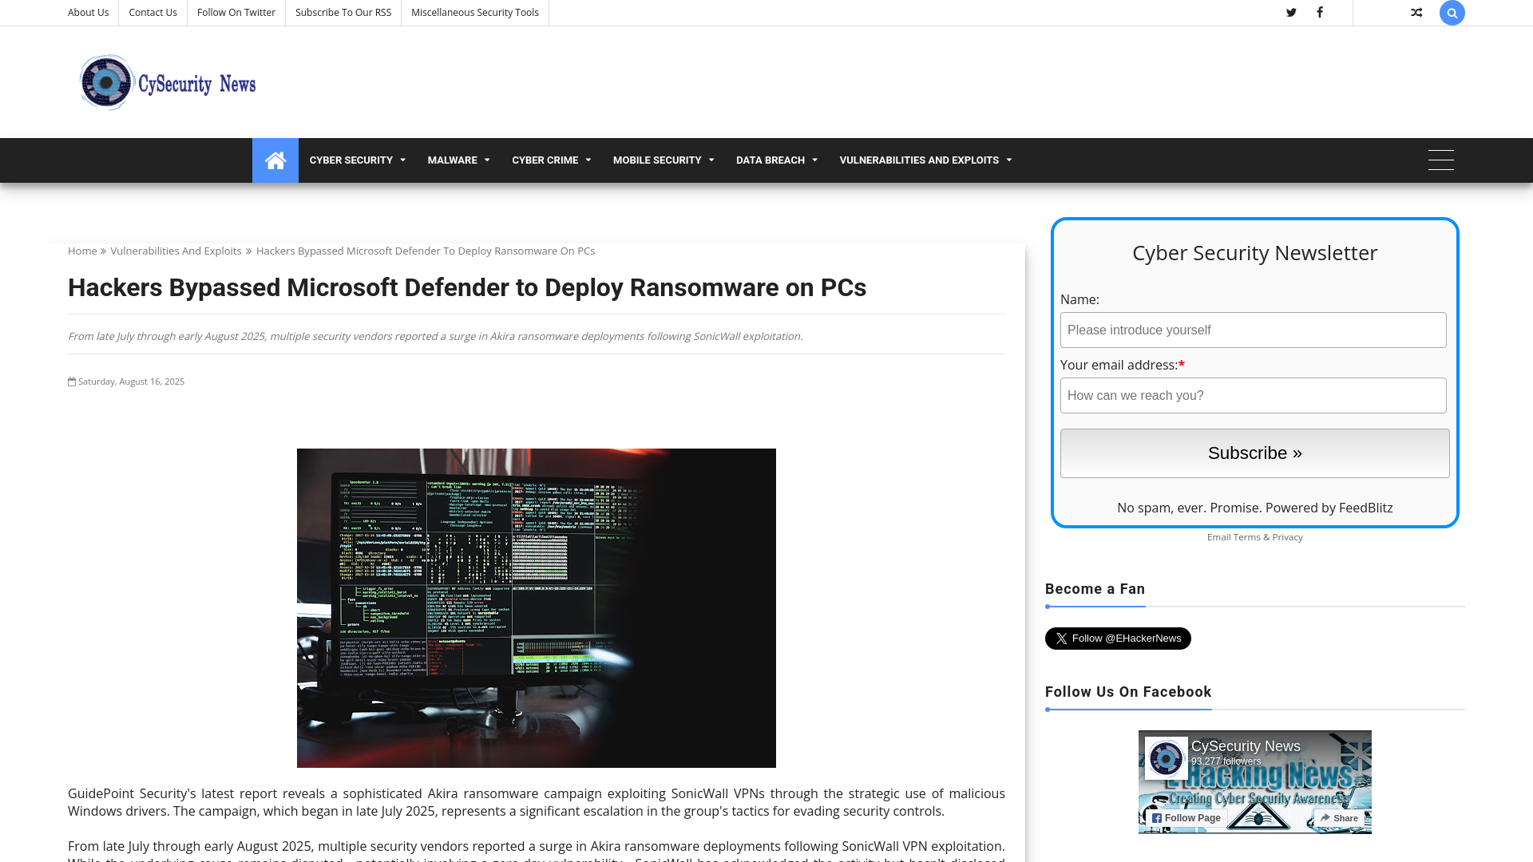Open the blue search icon
Image resolution: width=1533 pixels, height=862 pixels.
point(1452,13)
